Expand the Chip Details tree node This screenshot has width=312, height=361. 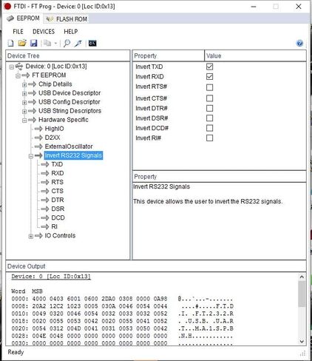point(24,84)
